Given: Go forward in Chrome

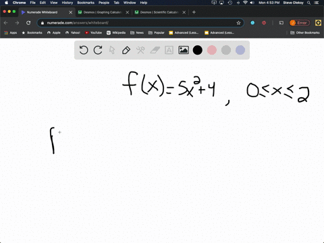Looking at the screenshot, I should pyautogui.click(x=17, y=23).
